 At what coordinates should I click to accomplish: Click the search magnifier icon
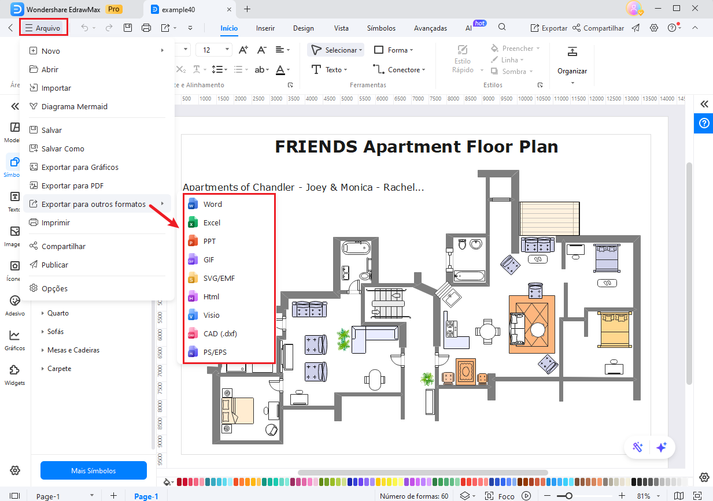click(x=502, y=27)
